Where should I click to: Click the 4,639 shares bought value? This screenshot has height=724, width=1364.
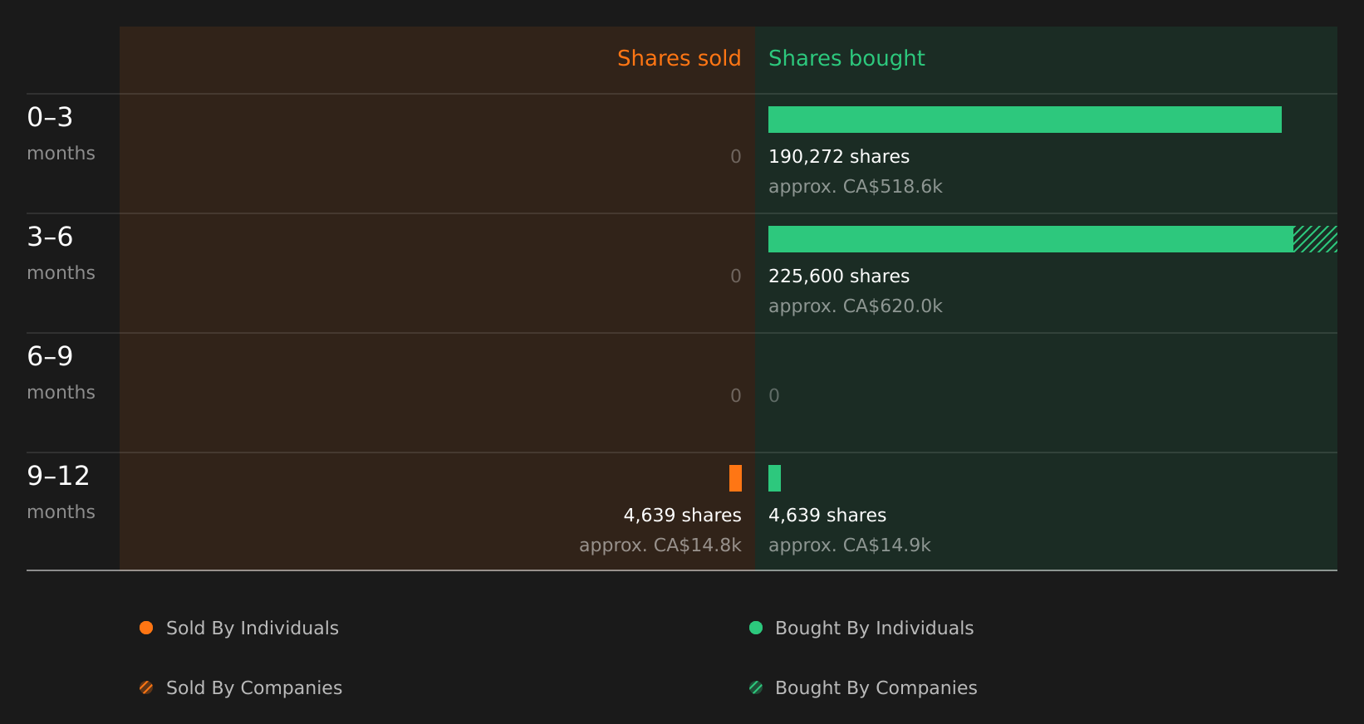[827, 516]
